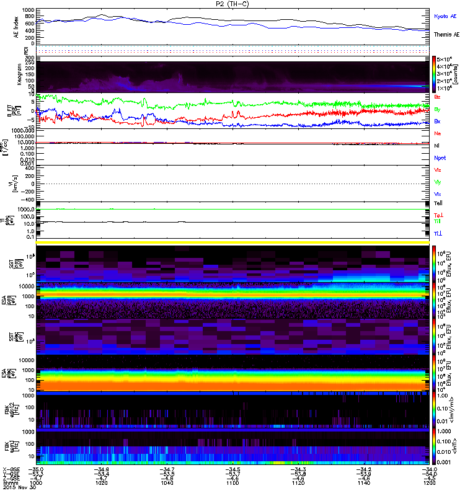
Task: Select the red Bz legend entry
Action: (438, 97)
